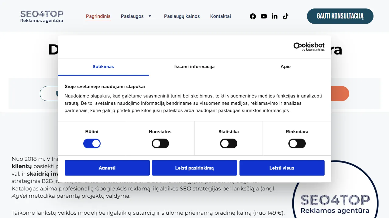389x218 pixels.
Task: Click the Leisti visus button
Action: coord(282,168)
